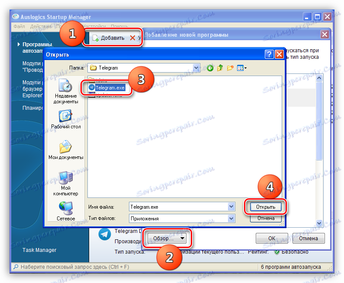
Task: Click the Auslogics Startup Manager title icon
Action: click(16, 16)
